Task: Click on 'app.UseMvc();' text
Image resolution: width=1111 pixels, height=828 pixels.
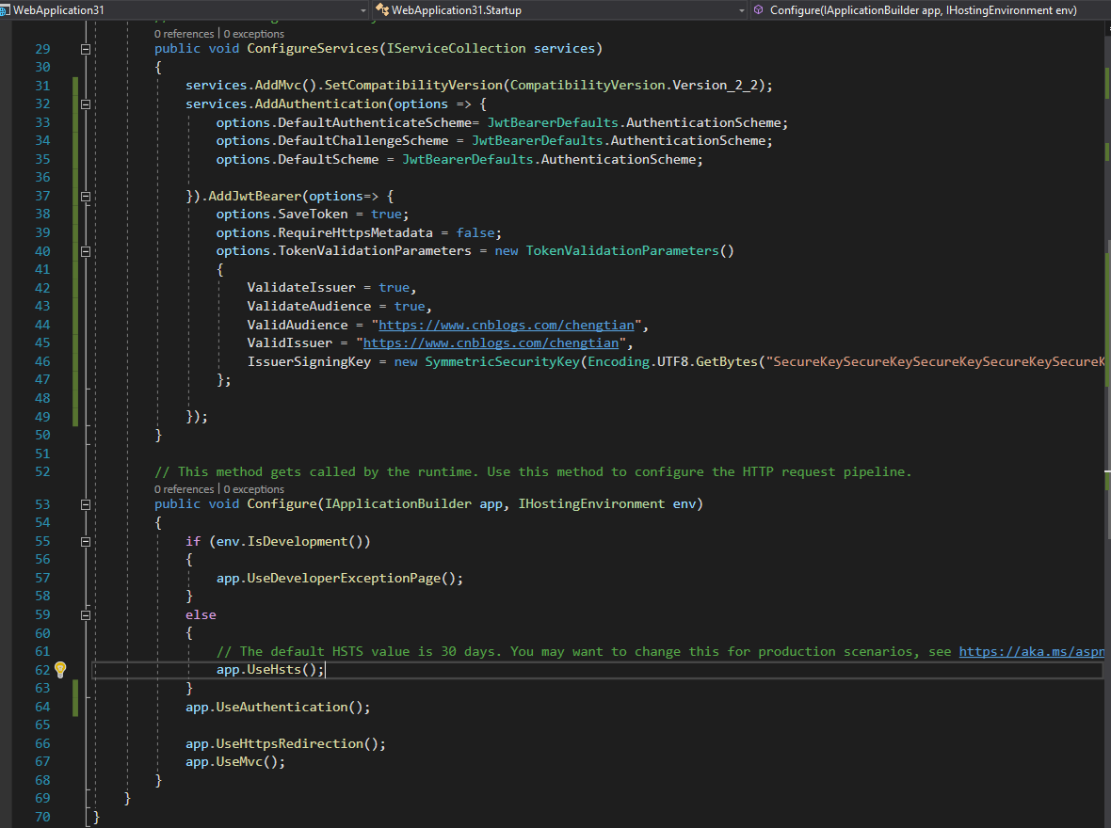Action: click(x=235, y=762)
